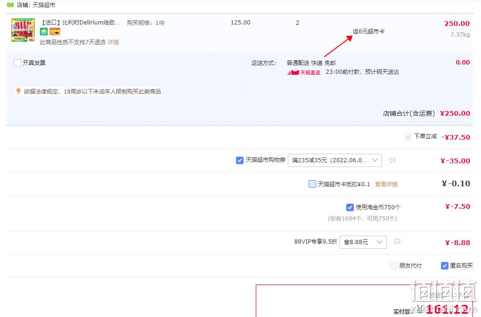Enable the 朋友代付 checkbox
This screenshot has height=317, width=481.
point(393,266)
